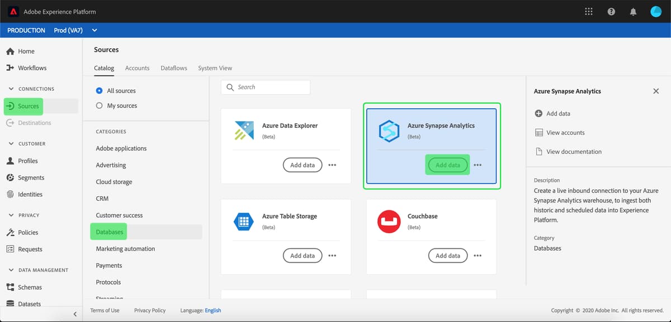This screenshot has height=322, width=671.
Task: Collapse the left navigation panel
Action: (x=75, y=314)
